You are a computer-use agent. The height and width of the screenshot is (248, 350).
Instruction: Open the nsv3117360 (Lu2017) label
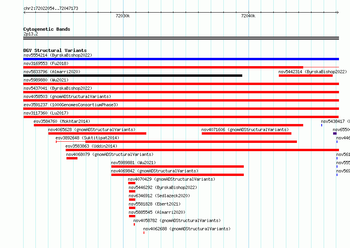(x=46, y=113)
